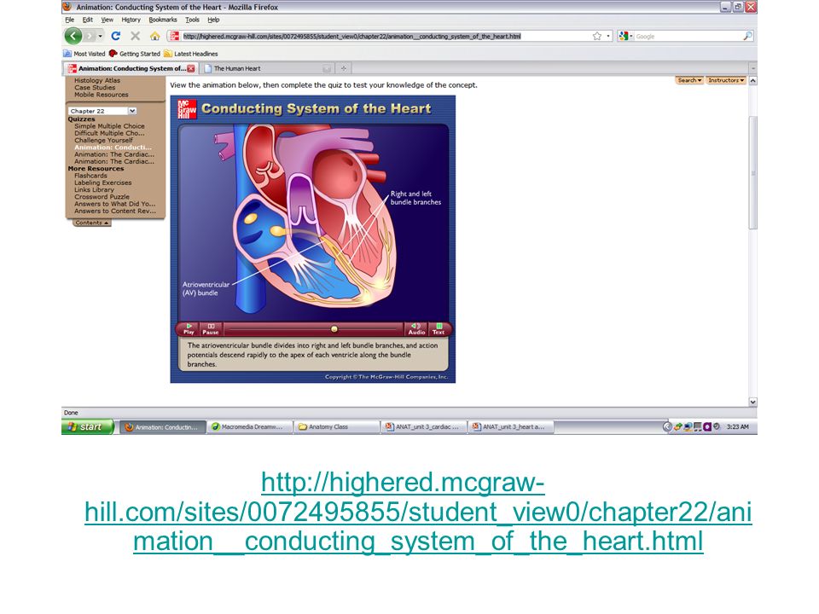Viewport: 819px width, 614px height.
Task: Open the Tools menu
Action: coord(192,20)
